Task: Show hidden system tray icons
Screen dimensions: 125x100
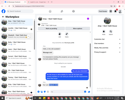Action: 105,98
